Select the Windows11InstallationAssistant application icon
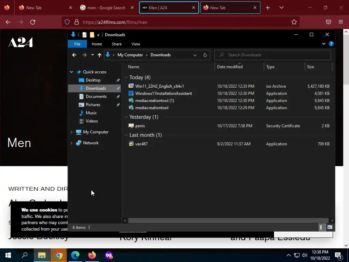 (131, 93)
